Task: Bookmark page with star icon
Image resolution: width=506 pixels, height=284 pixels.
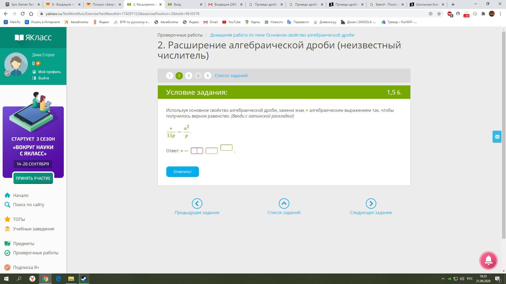Action: coord(439,14)
